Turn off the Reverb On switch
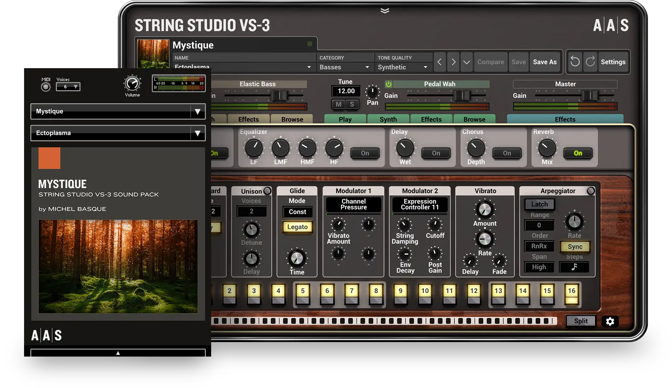 coord(578,153)
